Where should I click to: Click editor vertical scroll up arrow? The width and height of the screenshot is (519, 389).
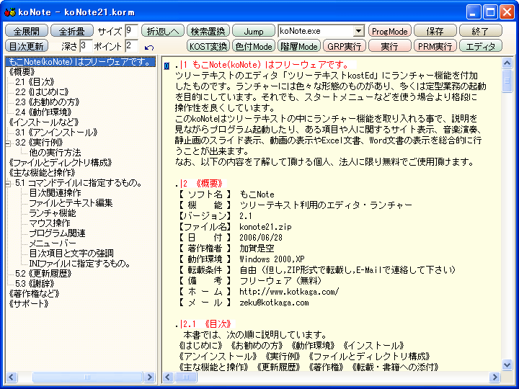point(507,63)
